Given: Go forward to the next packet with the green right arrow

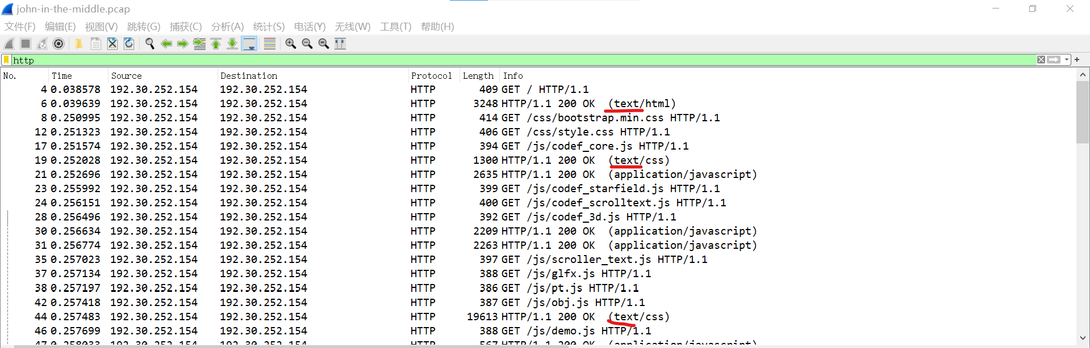Looking at the screenshot, I should 183,44.
